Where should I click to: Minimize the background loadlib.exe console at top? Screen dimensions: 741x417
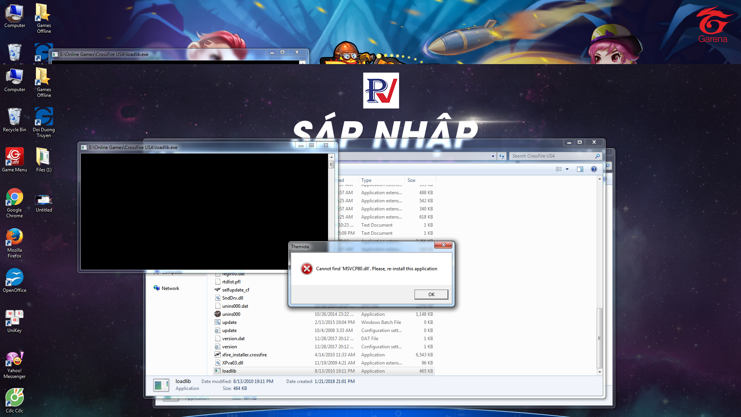click(272, 52)
